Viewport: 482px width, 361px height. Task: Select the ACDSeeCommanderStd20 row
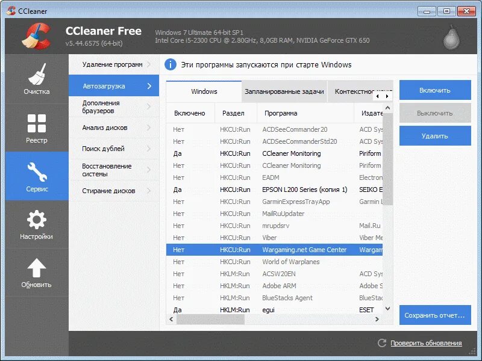[275, 141]
